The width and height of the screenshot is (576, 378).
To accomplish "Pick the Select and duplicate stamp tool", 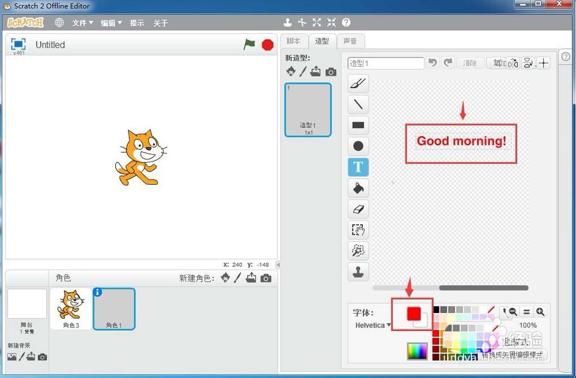I will pyautogui.click(x=358, y=272).
